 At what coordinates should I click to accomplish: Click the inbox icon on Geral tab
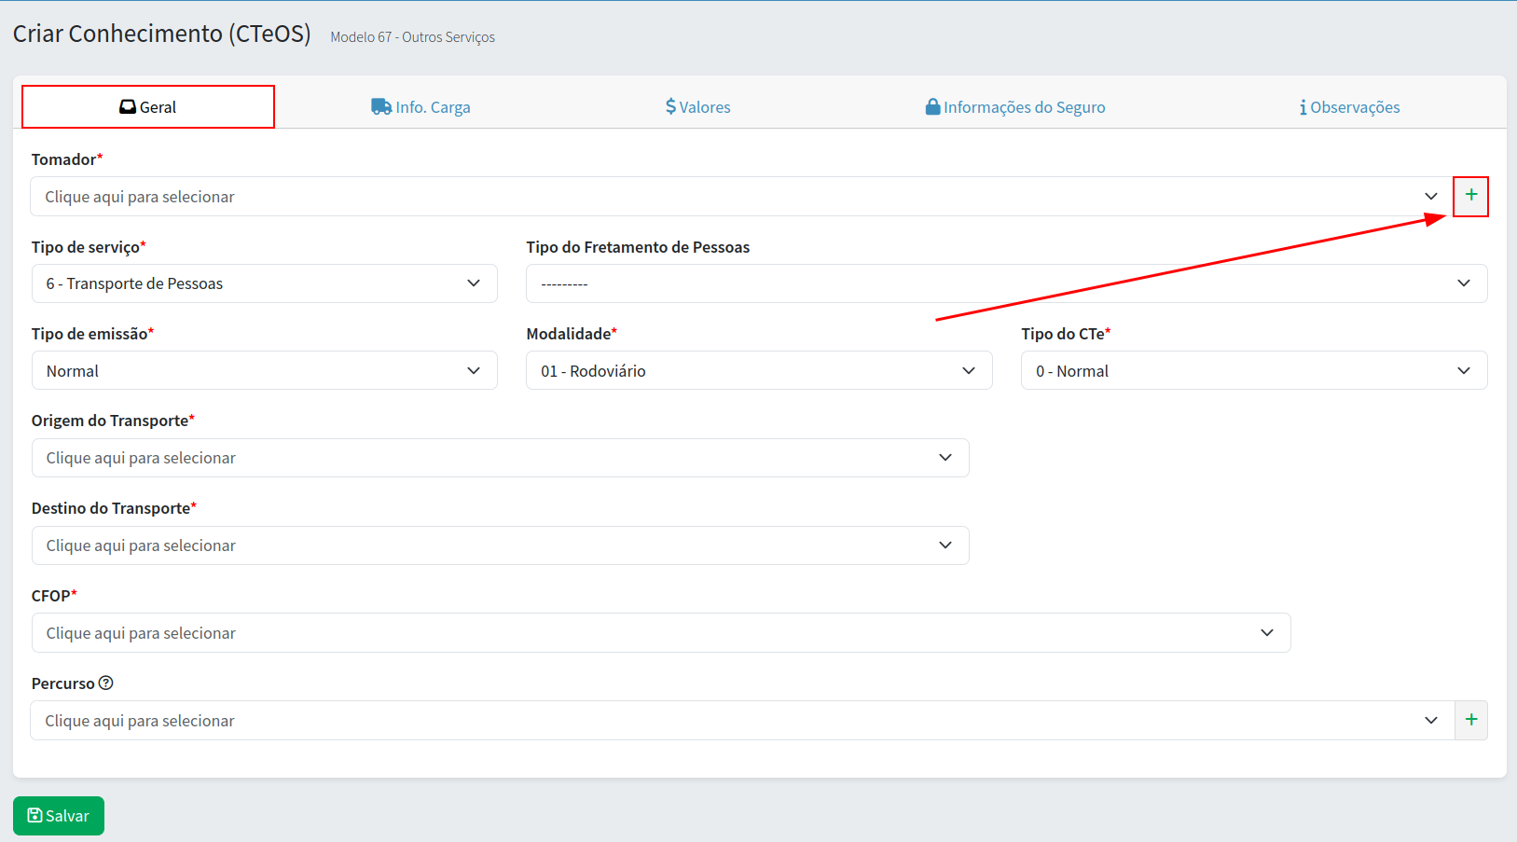click(x=128, y=107)
